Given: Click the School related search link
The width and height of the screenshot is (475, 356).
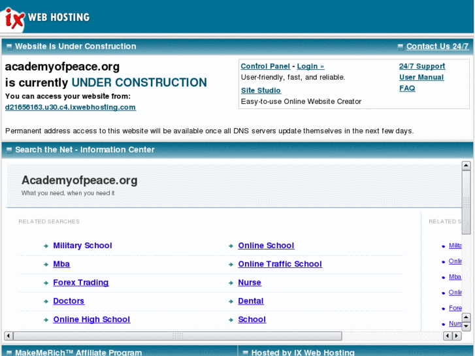Looking at the screenshot, I should (252, 319).
